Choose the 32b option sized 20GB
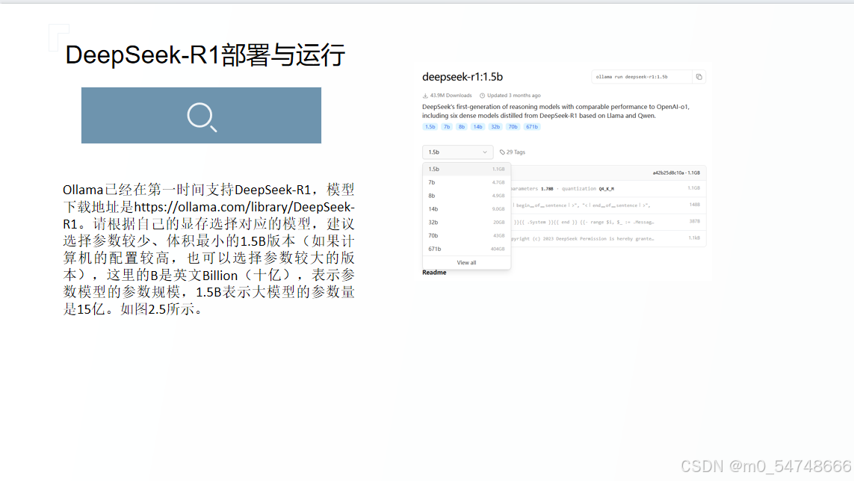Screen dimensions: 854x481 466,223
